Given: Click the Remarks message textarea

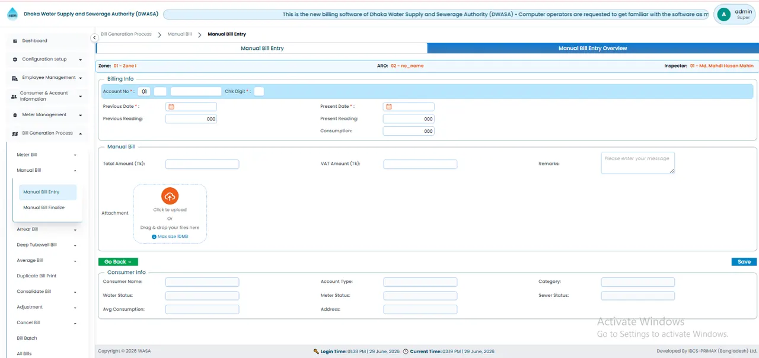Looking at the screenshot, I should point(637,163).
